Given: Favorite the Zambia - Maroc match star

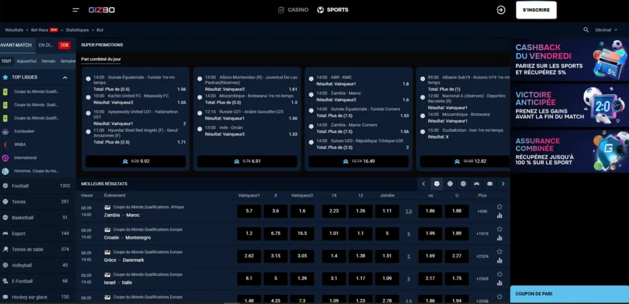Looking at the screenshot, I should pyautogui.click(x=499, y=207).
